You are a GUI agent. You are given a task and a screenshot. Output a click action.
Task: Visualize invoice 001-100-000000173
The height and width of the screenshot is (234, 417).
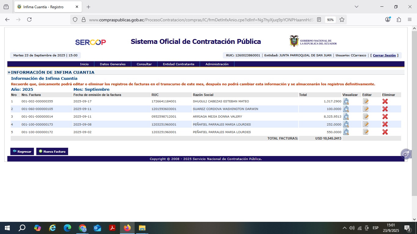click(346, 124)
